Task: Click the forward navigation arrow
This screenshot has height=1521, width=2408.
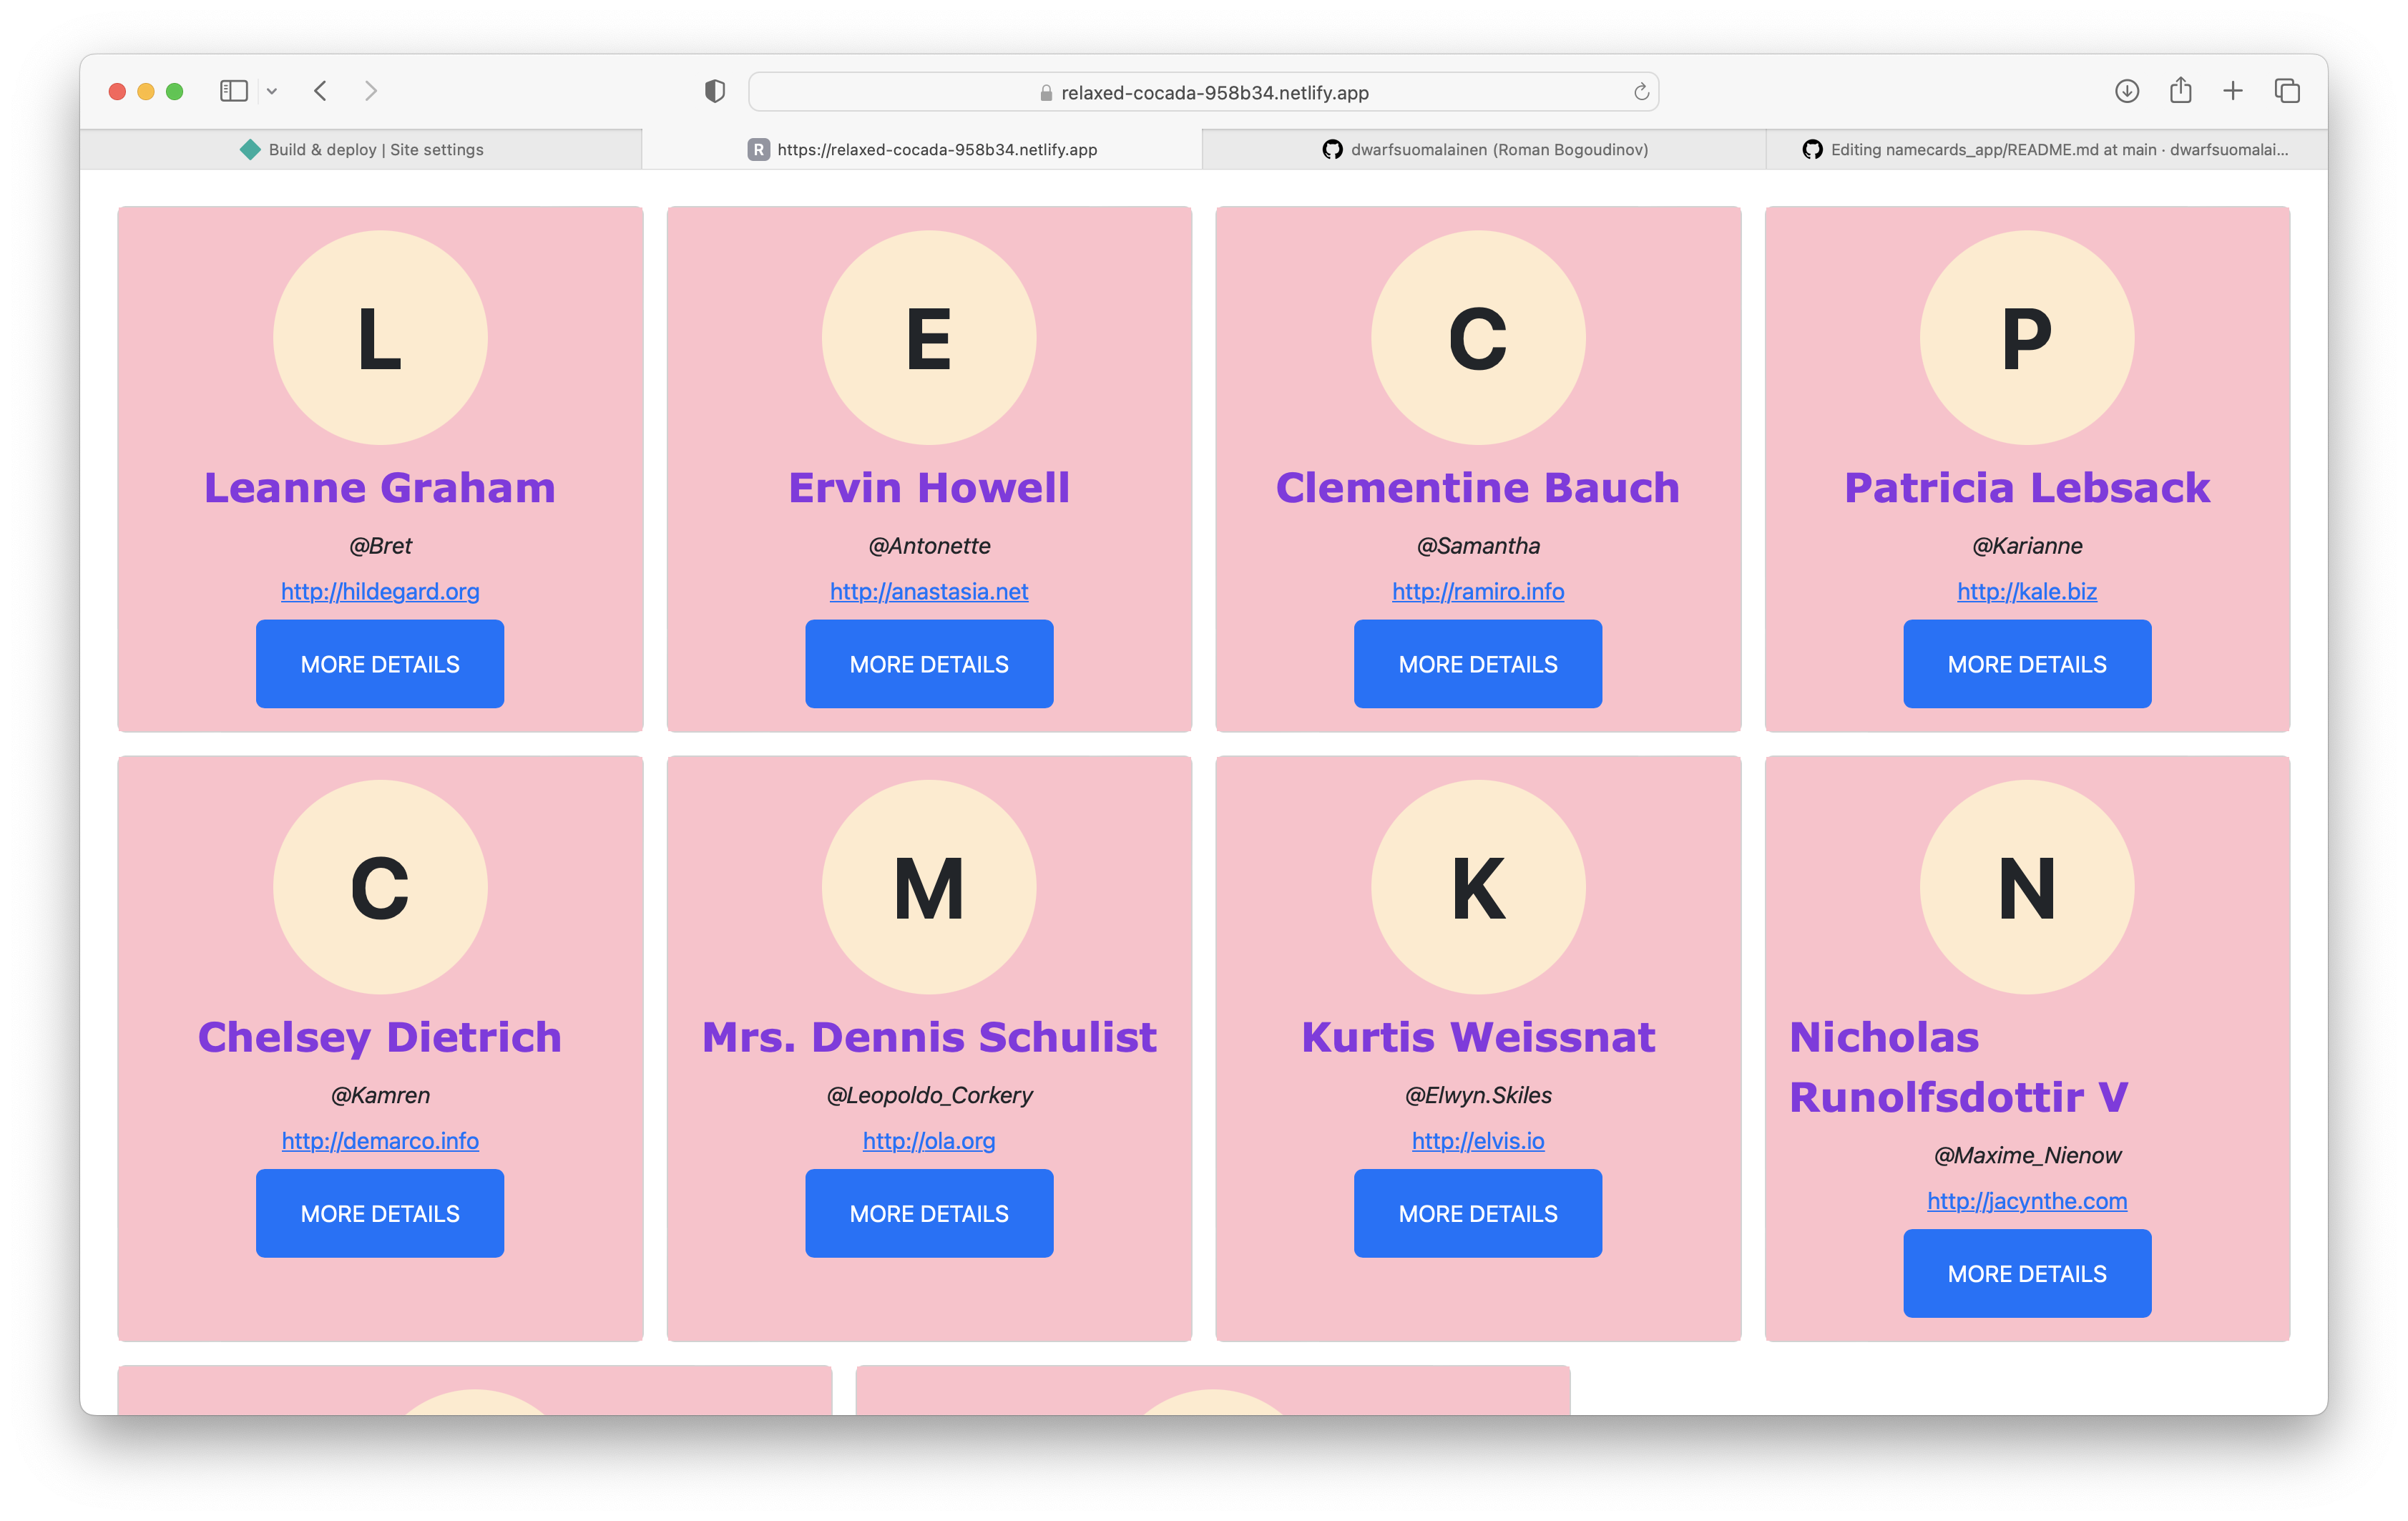Action: (371, 91)
